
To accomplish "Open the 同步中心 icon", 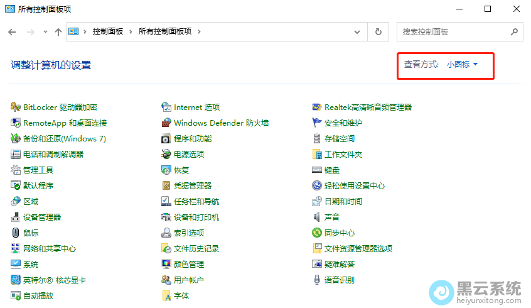I will (x=316, y=233).
